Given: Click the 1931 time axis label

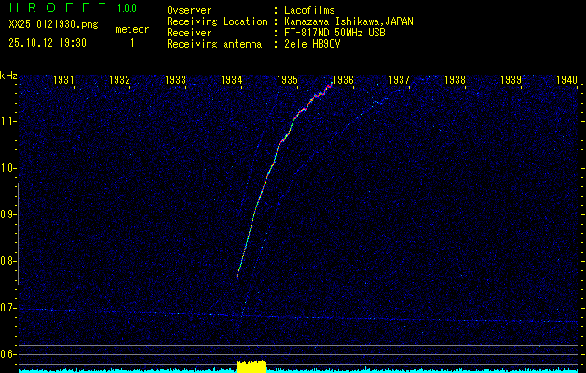Looking at the screenshot, I should coord(64,80).
